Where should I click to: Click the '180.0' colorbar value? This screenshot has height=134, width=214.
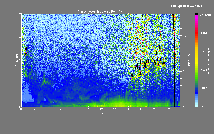[x=204, y=51]
